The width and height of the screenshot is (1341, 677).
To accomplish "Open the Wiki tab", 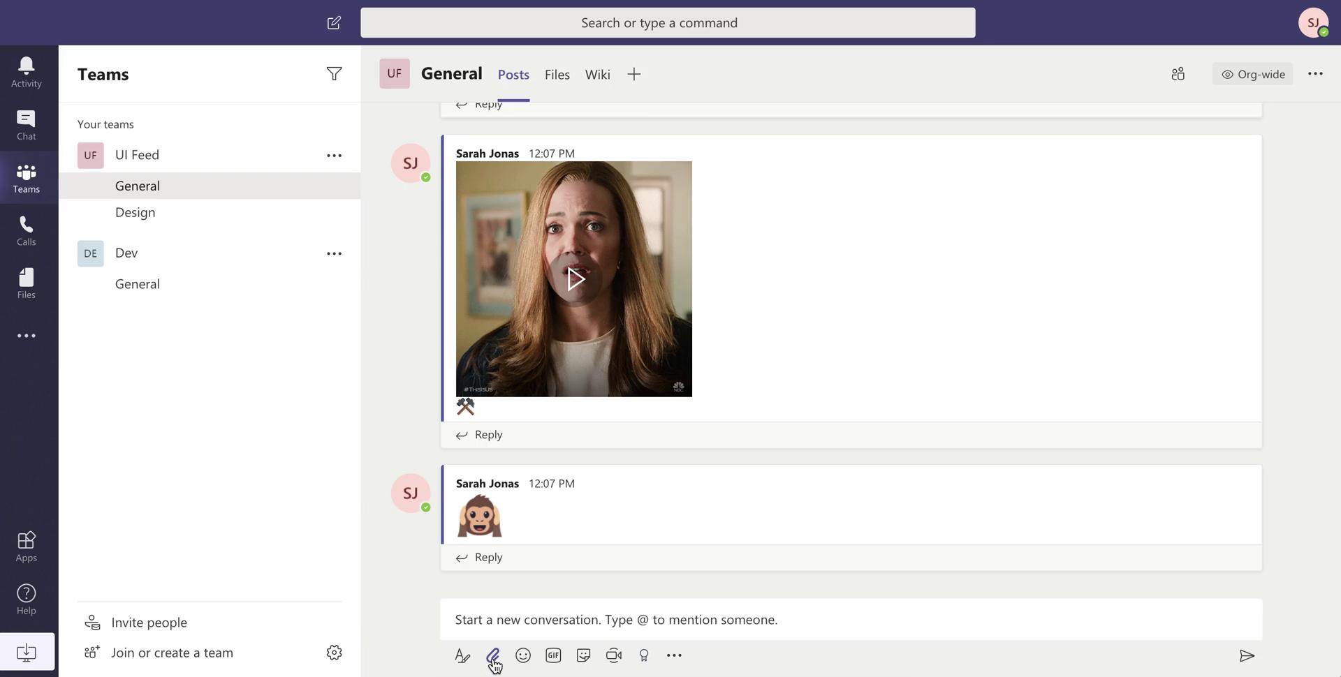I will tap(598, 75).
